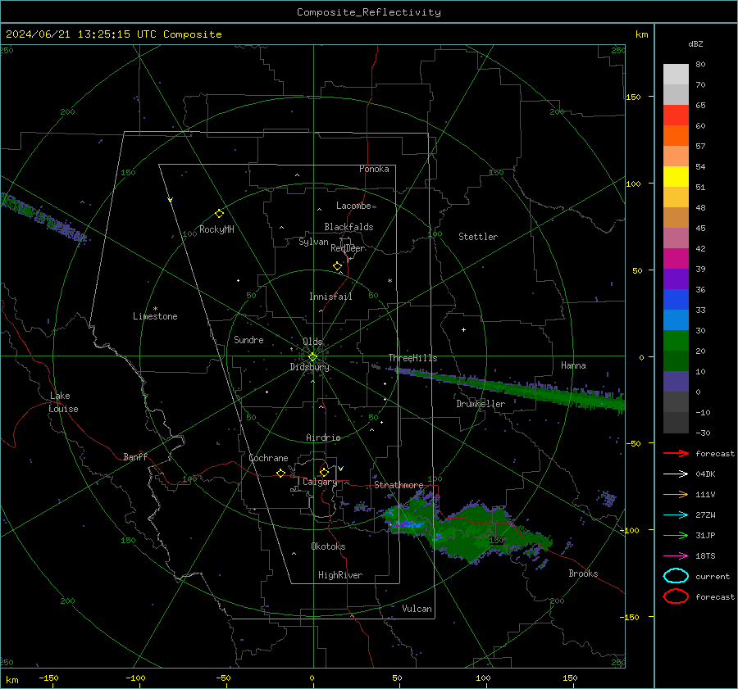Pick the green 31JP arrow legend entry

pyautogui.click(x=676, y=535)
